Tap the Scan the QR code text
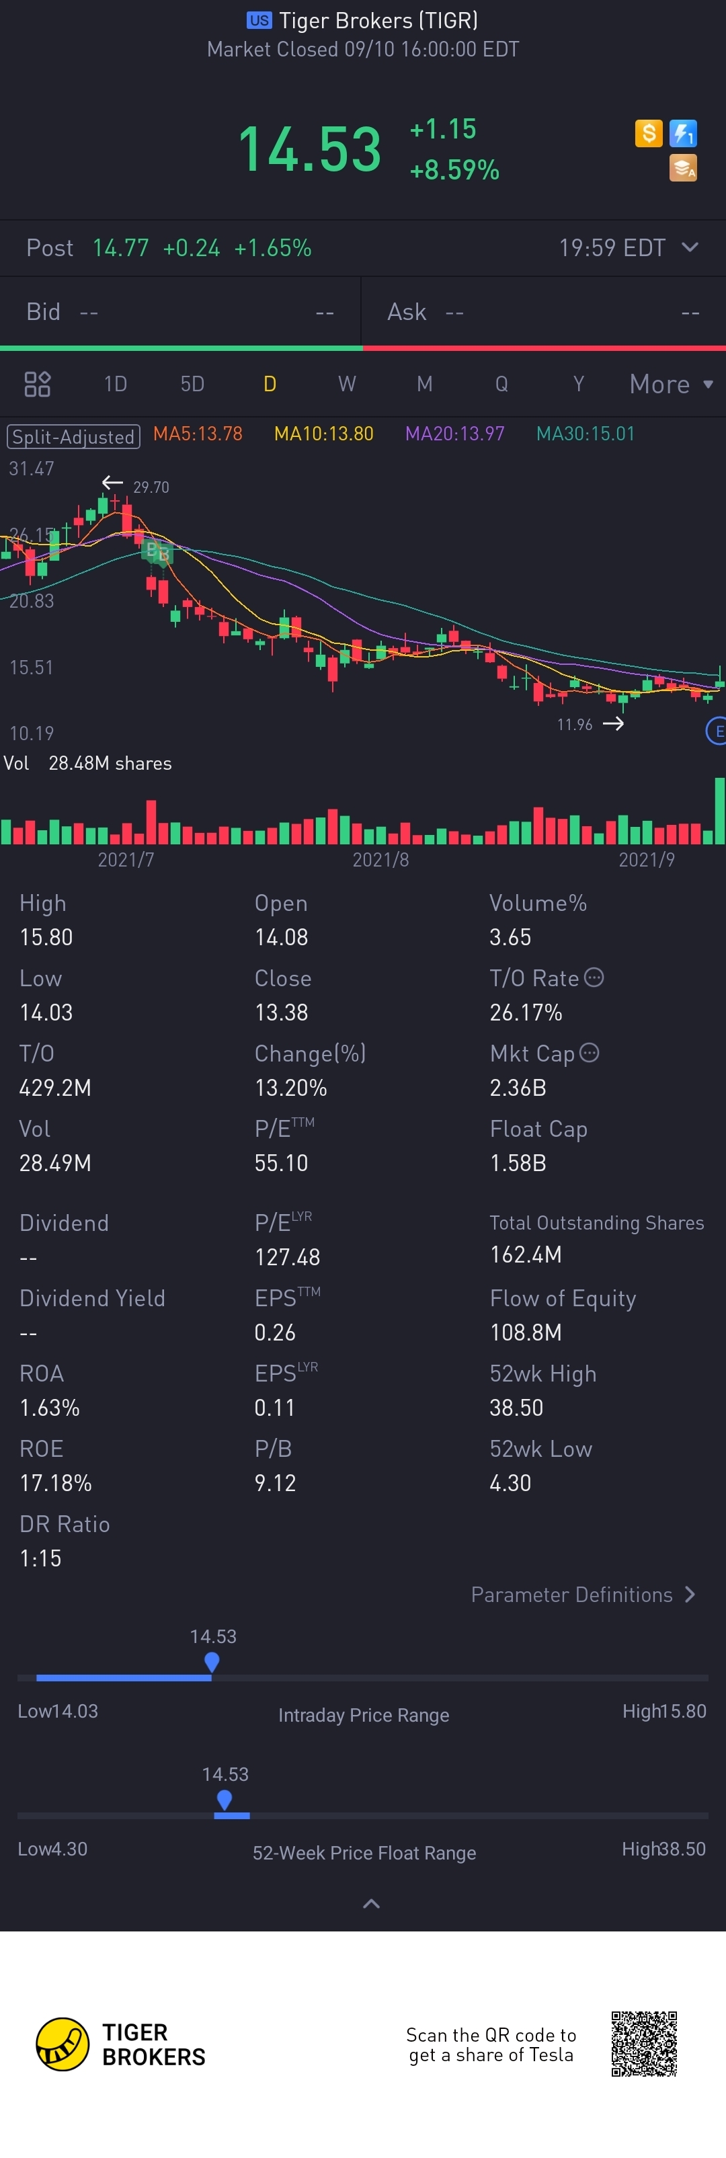The width and height of the screenshot is (726, 2158). pyautogui.click(x=491, y=2045)
